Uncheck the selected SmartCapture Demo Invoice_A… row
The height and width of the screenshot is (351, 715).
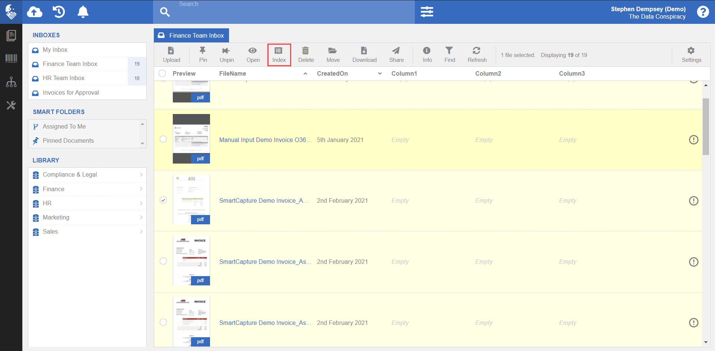click(163, 200)
